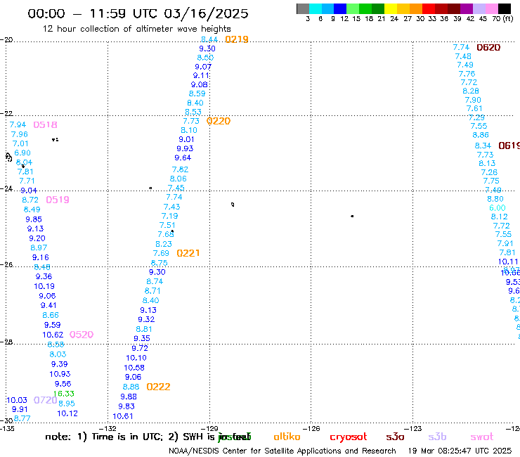Click the pink swot time label 0518
Viewport: 520px width, 457px height.
pos(46,124)
